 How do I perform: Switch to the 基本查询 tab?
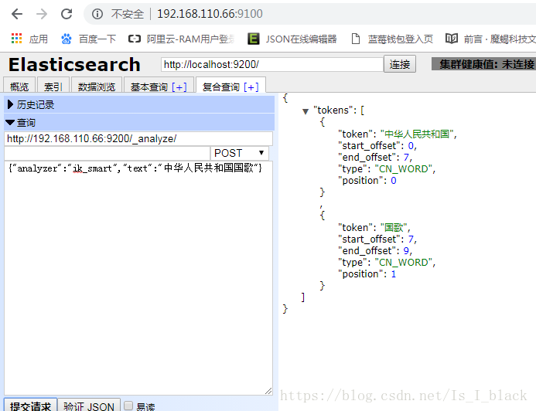point(149,87)
